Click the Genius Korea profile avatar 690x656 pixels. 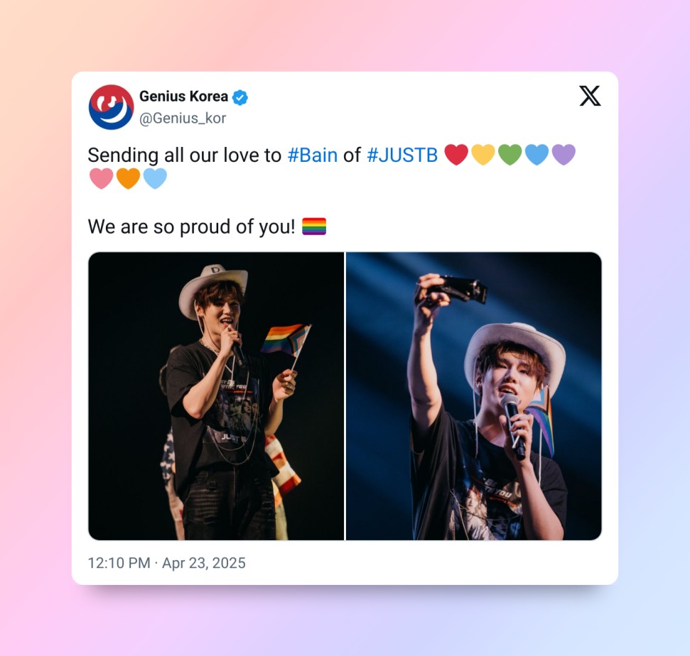tap(111, 107)
